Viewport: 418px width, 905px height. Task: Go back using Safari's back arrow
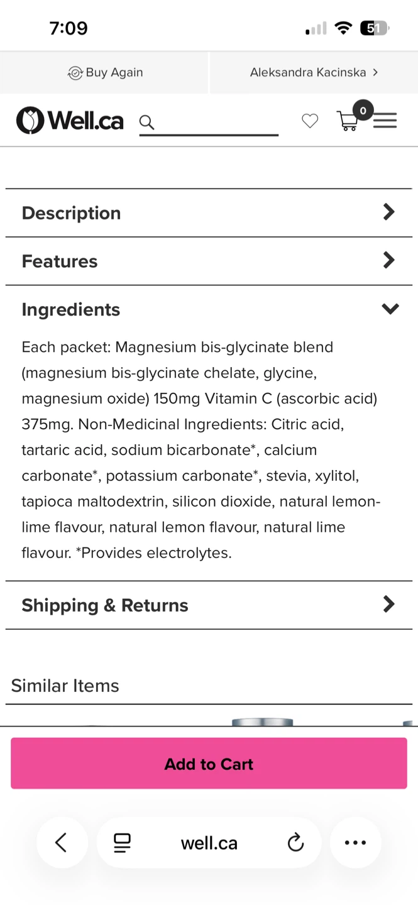[x=62, y=843]
